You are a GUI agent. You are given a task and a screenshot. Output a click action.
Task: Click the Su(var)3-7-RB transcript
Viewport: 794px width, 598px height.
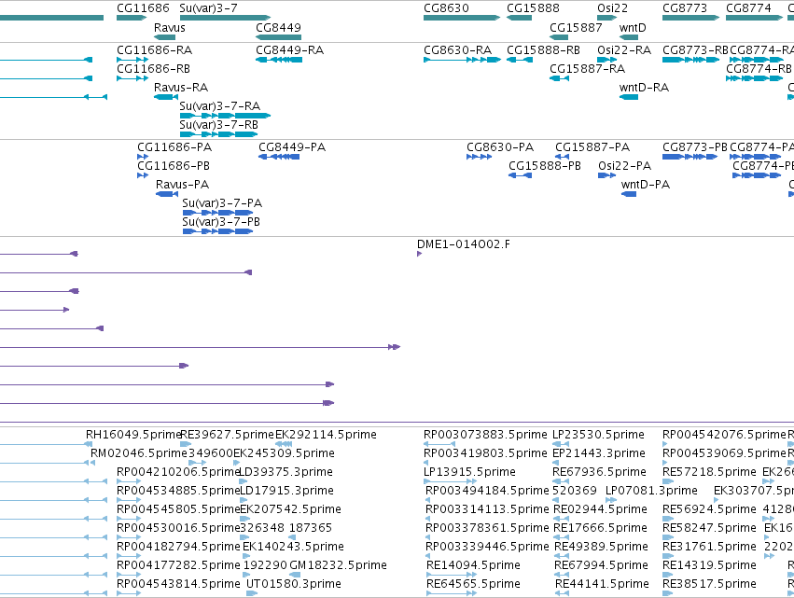coord(218,134)
